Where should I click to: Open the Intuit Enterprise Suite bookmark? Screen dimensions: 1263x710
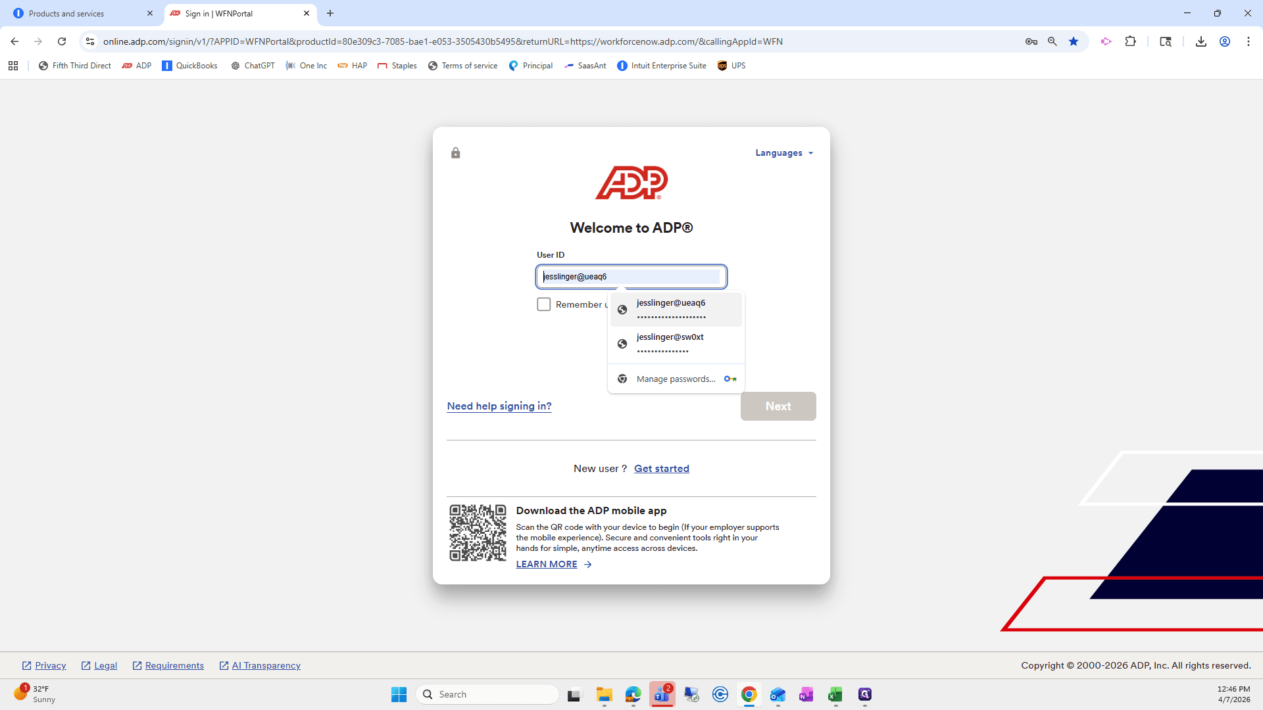[662, 66]
